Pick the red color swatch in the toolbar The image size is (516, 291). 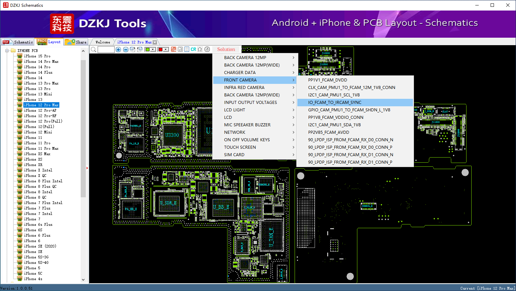pos(161,50)
